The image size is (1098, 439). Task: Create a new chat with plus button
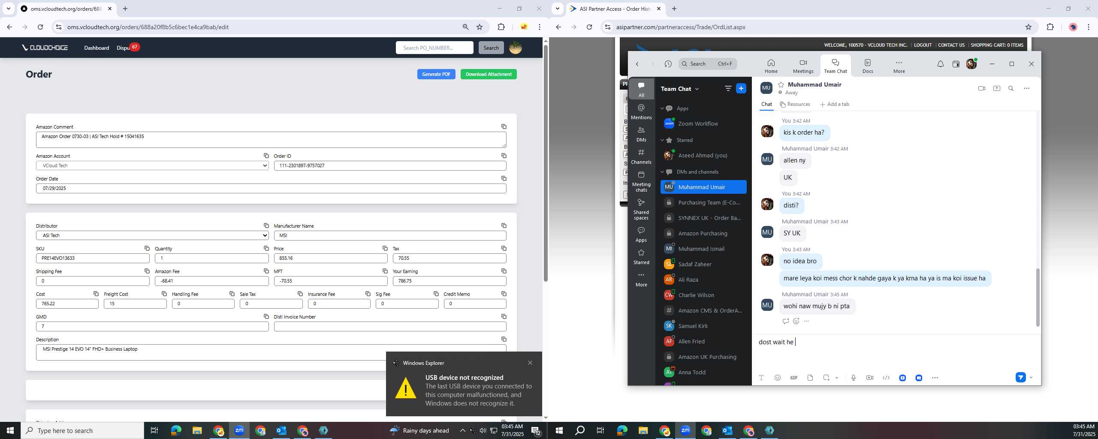741,88
